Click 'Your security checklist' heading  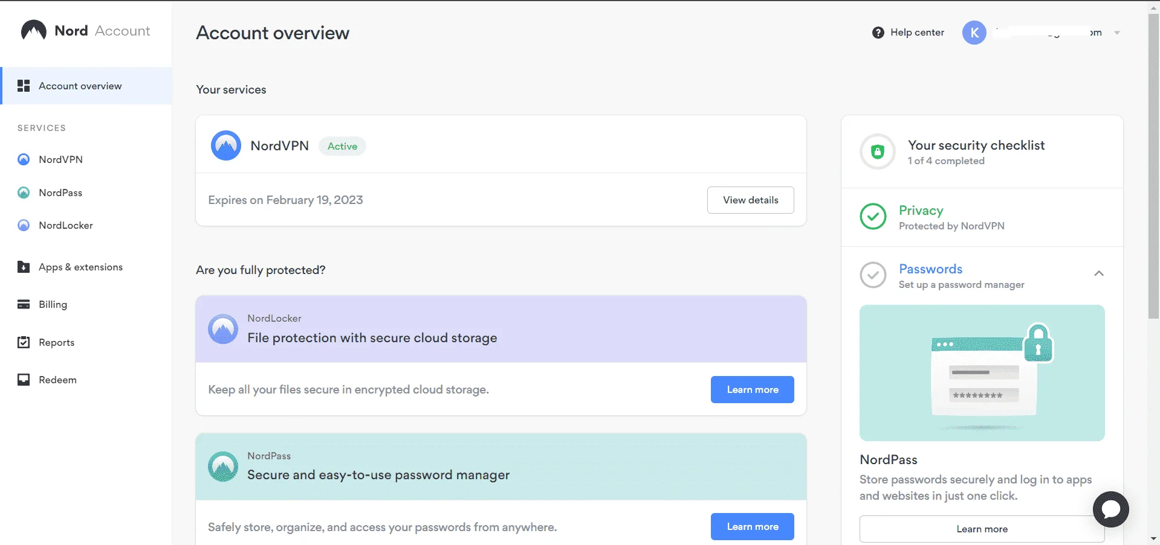976,145
